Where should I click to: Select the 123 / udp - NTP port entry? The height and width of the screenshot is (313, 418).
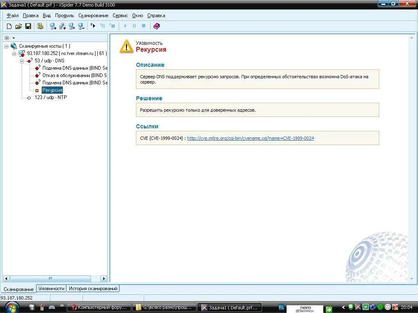pyautogui.click(x=51, y=97)
